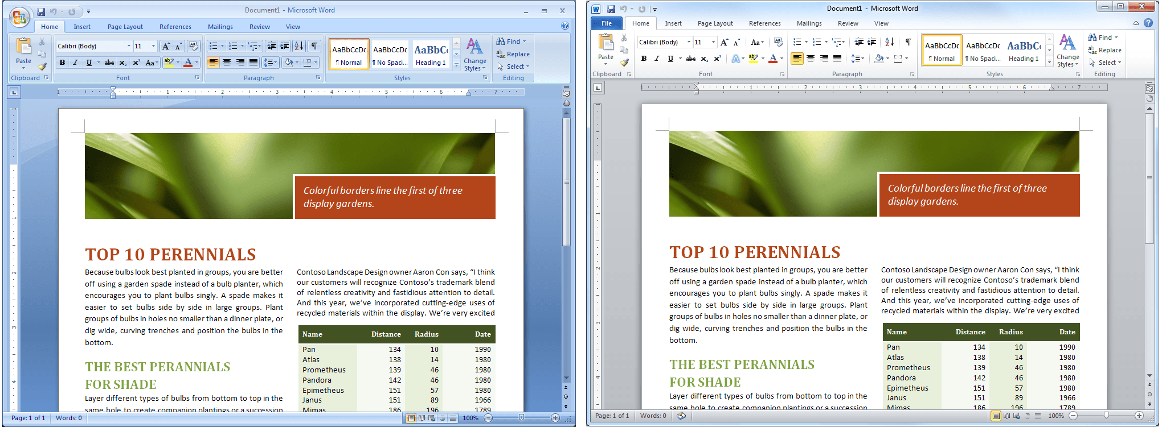
Task: Click Format Painter brush in left window
Action: pyautogui.click(x=42, y=67)
